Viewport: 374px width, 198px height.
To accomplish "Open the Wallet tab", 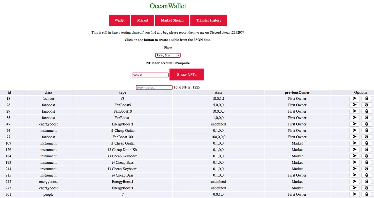I will tap(120, 20).
